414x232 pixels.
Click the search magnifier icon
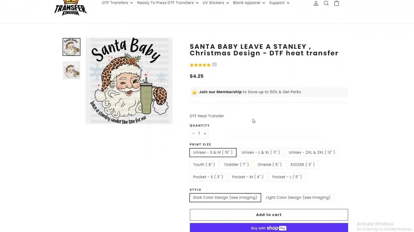point(326,3)
